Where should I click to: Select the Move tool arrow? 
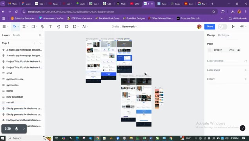coord(14,27)
